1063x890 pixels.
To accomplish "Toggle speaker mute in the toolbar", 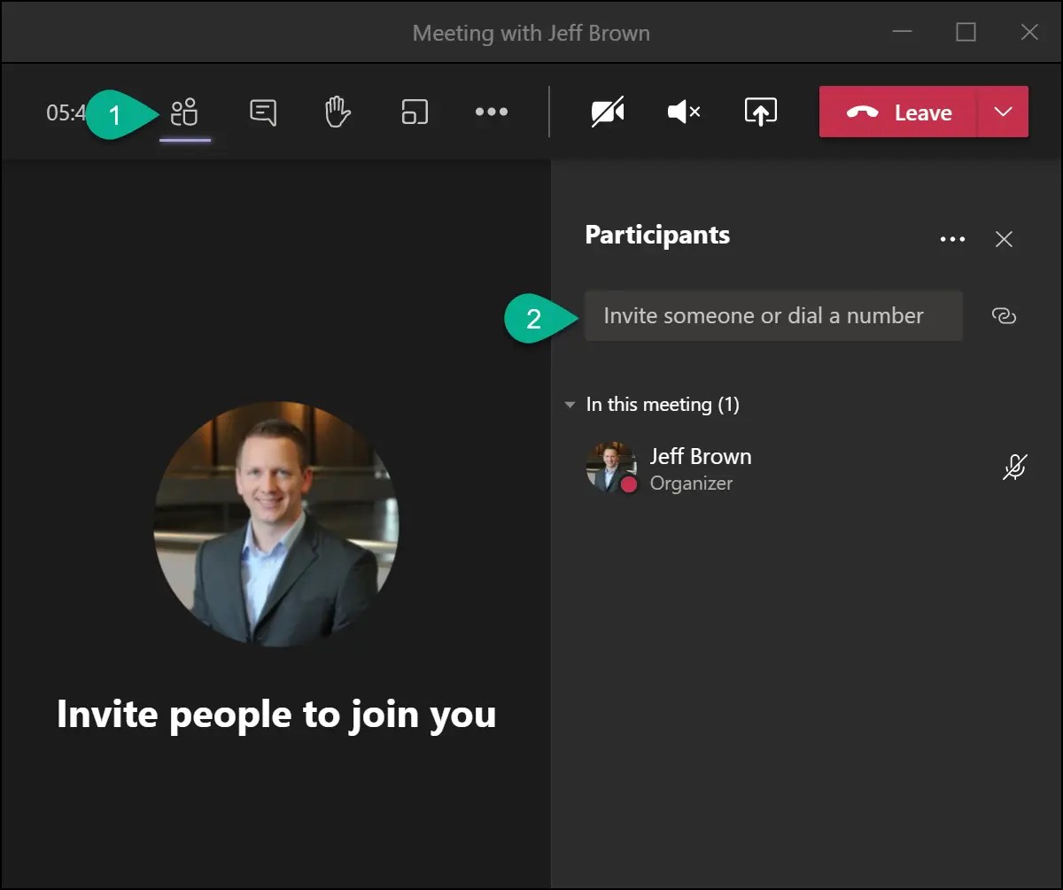I will [x=683, y=112].
